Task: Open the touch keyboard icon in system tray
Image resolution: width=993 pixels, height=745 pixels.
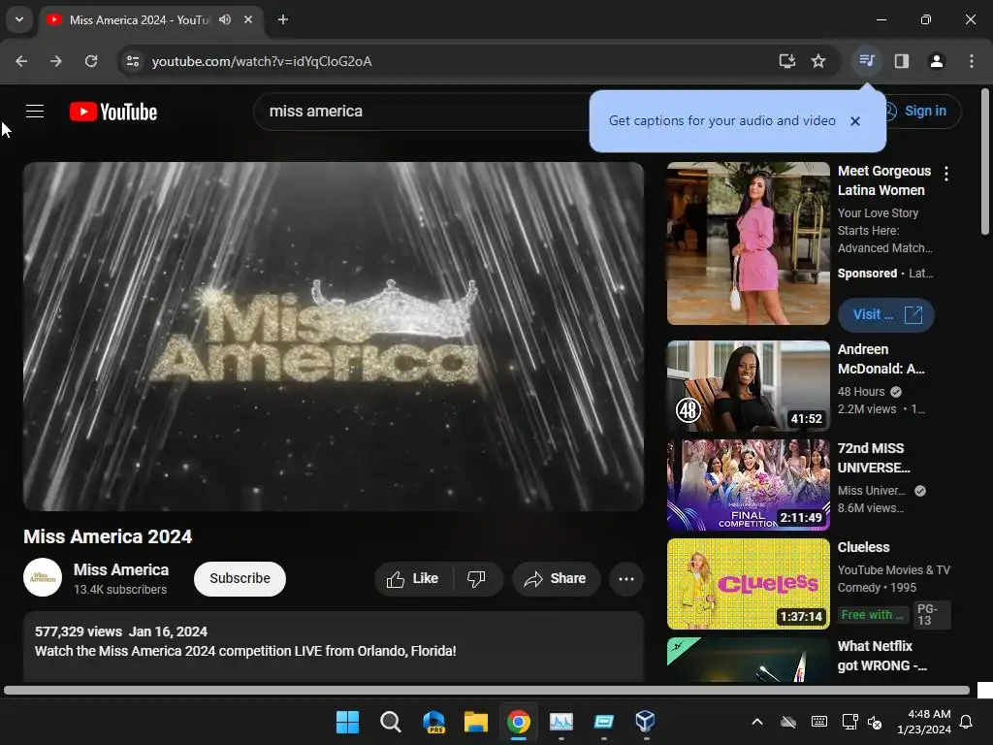Action: (x=818, y=722)
